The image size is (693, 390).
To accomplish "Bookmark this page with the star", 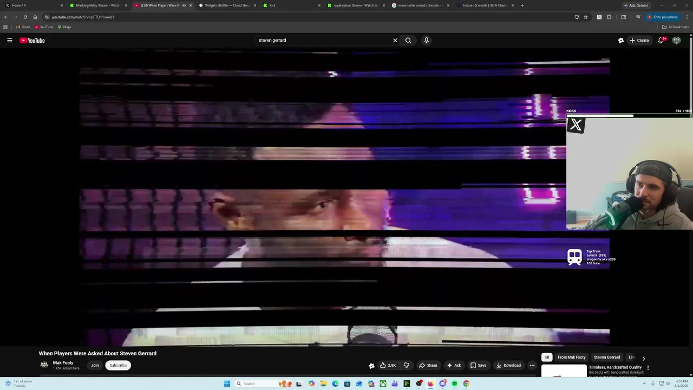I will pos(586,17).
